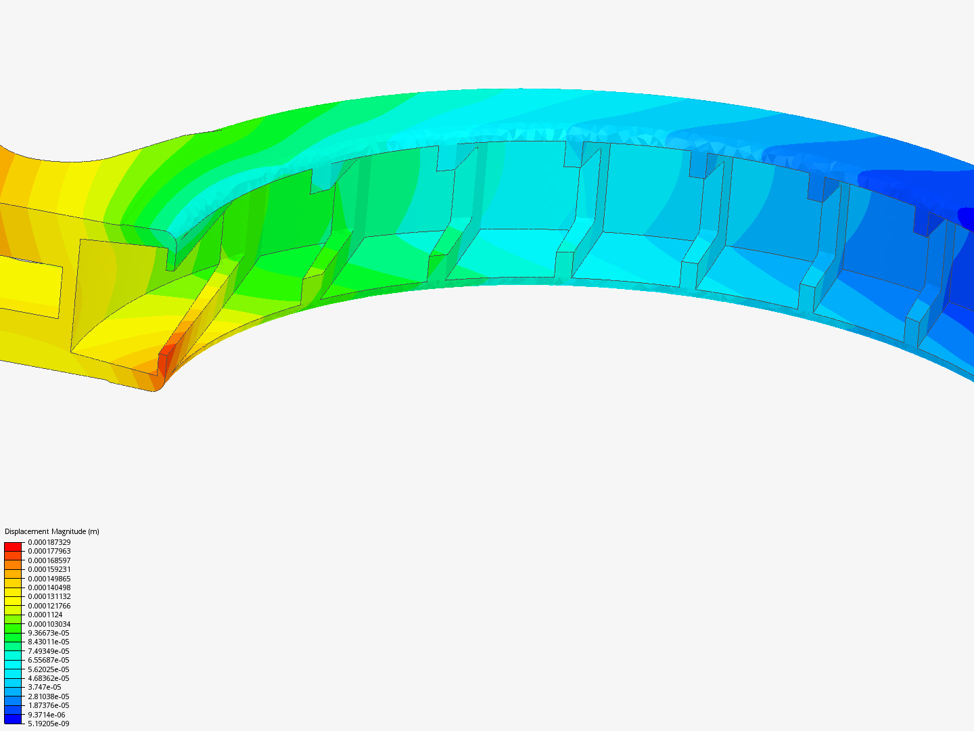The height and width of the screenshot is (731, 974).
Task: Pick the green legend band below 9.36673e-05
Action: pyautogui.click(x=13, y=638)
